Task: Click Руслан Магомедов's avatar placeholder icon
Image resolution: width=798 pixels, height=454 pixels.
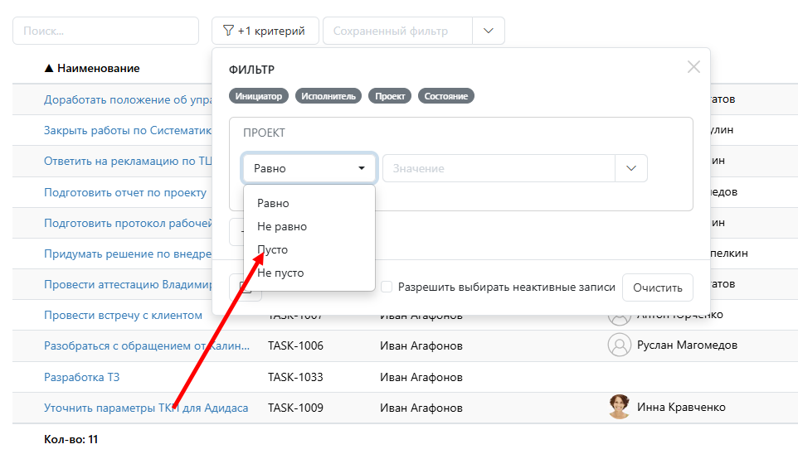Action: [620, 345]
